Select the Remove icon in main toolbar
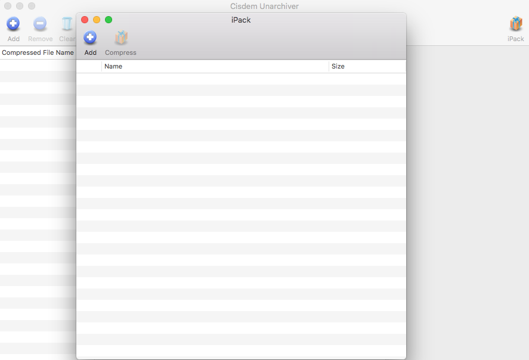This screenshot has height=360, width=529. (40, 24)
